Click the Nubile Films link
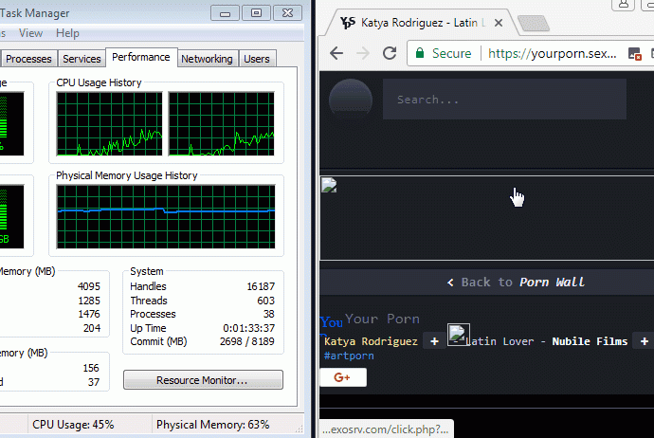Viewport: 654px width, 438px height. pyautogui.click(x=590, y=341)
